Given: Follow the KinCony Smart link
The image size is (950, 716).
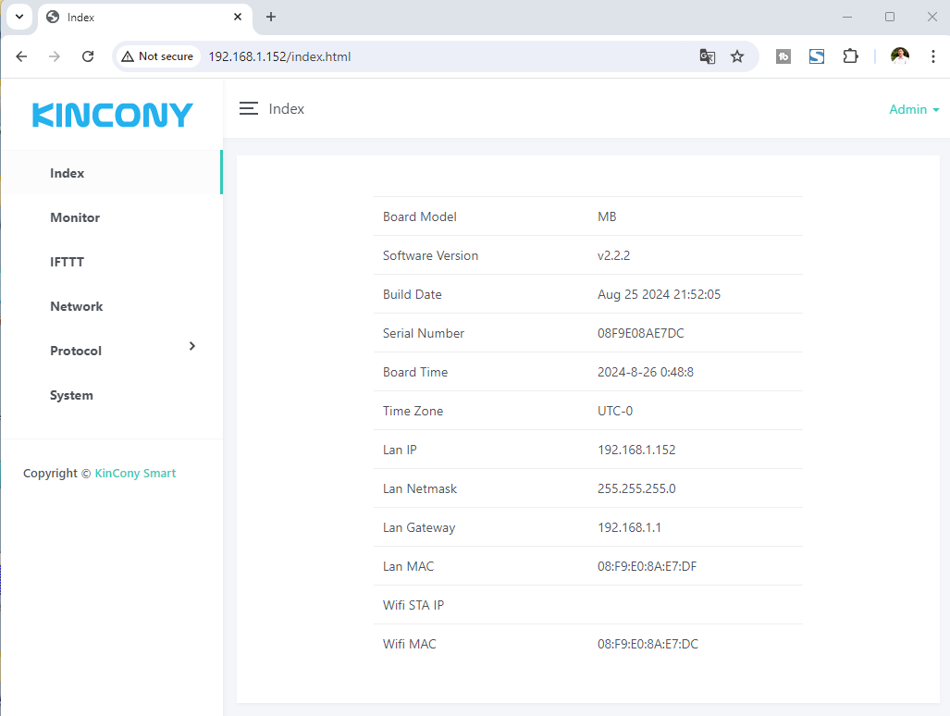Looking at the screenshot, I should point(135,473).
